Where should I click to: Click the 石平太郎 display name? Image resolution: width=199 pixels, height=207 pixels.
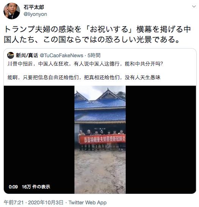pyautogui.click(x=34, y=7)
